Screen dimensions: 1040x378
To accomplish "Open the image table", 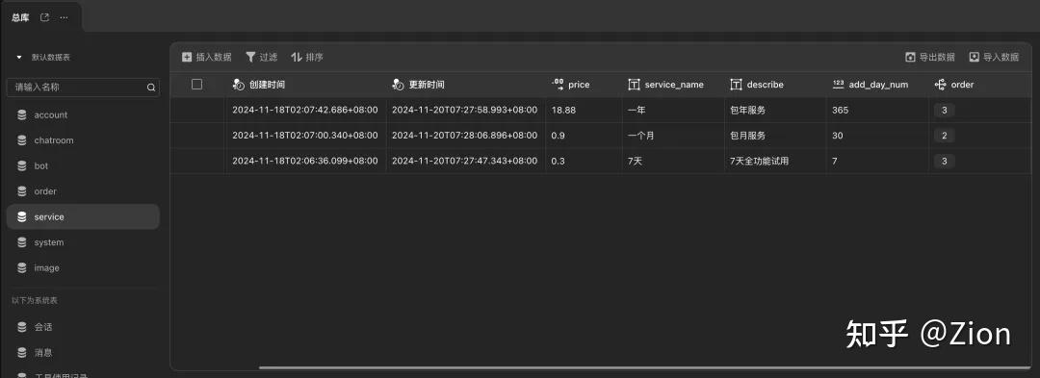I will coord(83,268).
